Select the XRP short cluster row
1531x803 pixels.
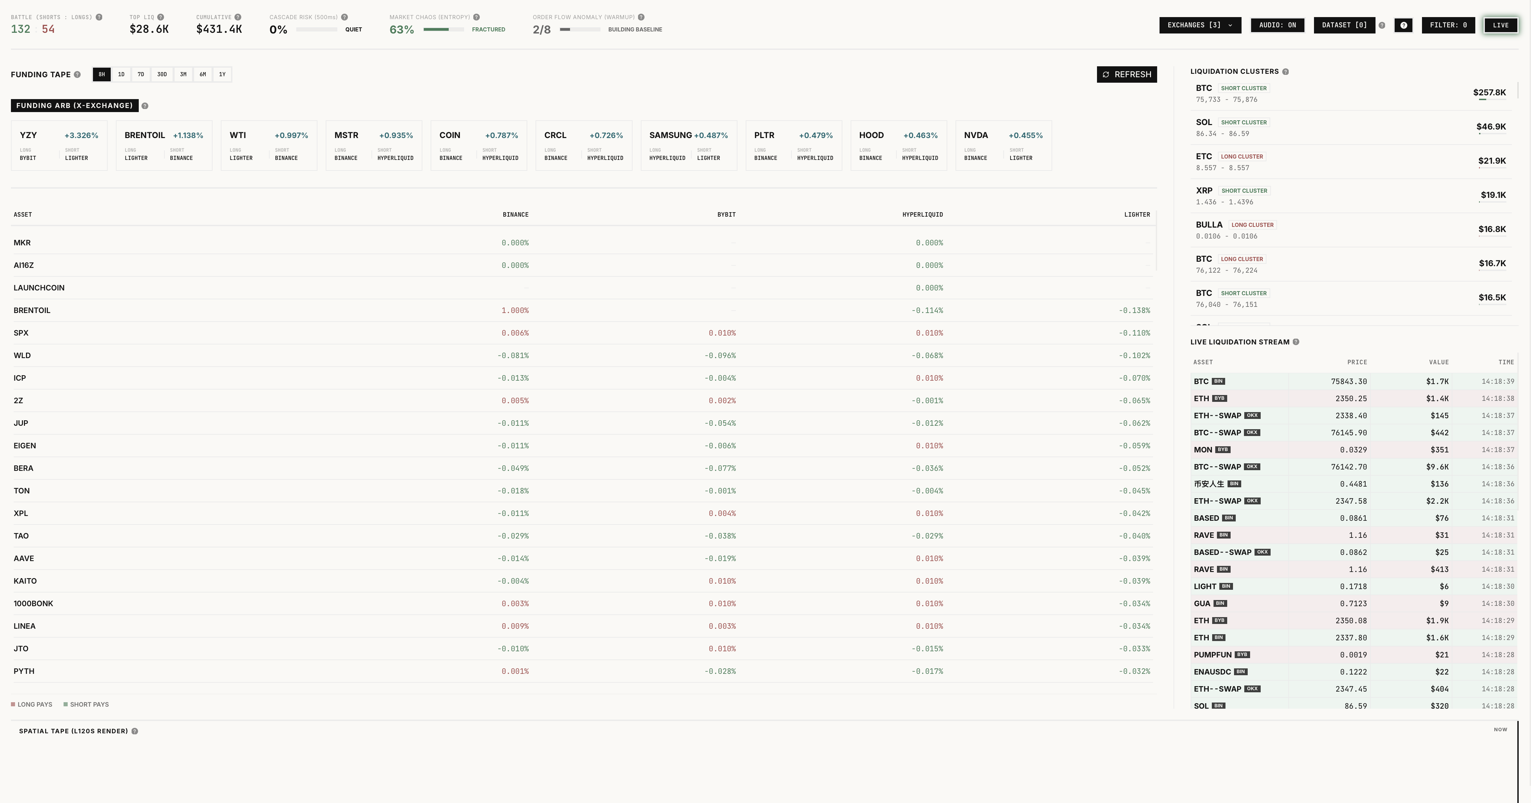[x=1351, y=195]
